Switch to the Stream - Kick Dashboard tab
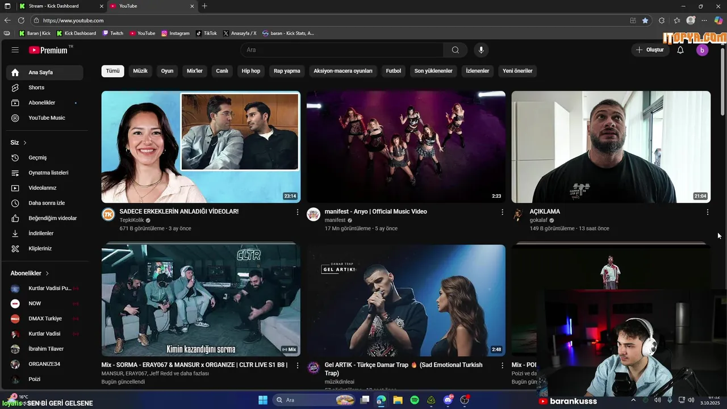The image size is (727, 409). (x=61, y=6)
